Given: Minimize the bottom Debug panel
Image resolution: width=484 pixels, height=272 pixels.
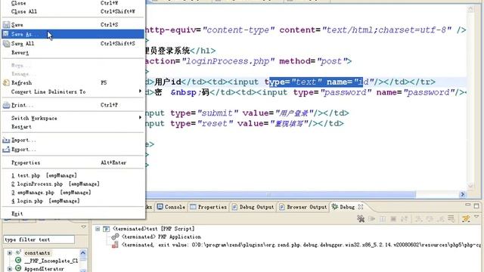Looking at the screenshot, I should click(468, 205).
